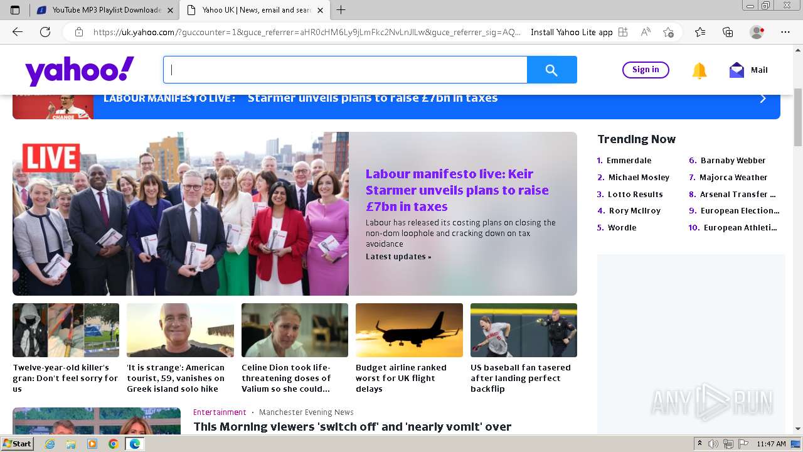Viewport: 803px width, 452px height.
Task: Click the browser back arrow
Action: click(x=18, y=32)
